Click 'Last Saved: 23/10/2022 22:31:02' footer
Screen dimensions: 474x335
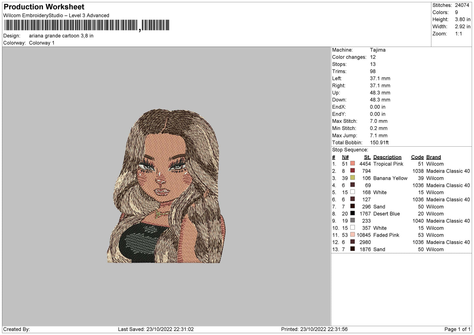(156, 329)
